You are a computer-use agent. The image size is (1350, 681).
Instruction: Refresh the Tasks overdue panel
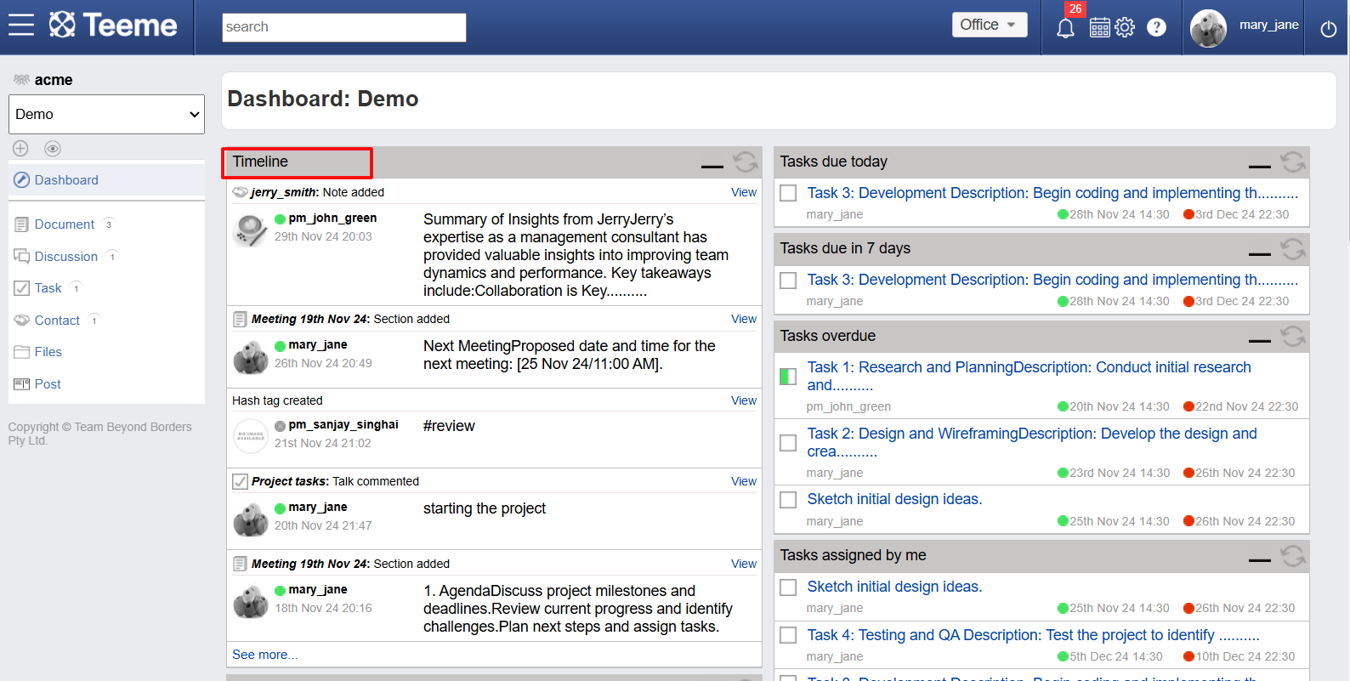click(1293, 337)
